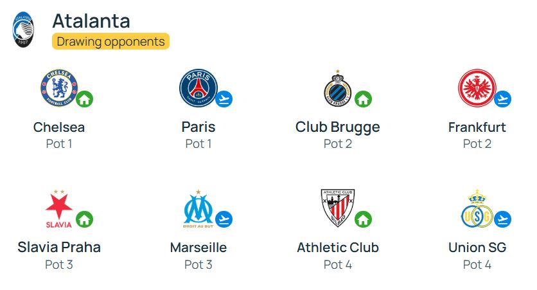Click Slavia Praha's home house icon

85,219
